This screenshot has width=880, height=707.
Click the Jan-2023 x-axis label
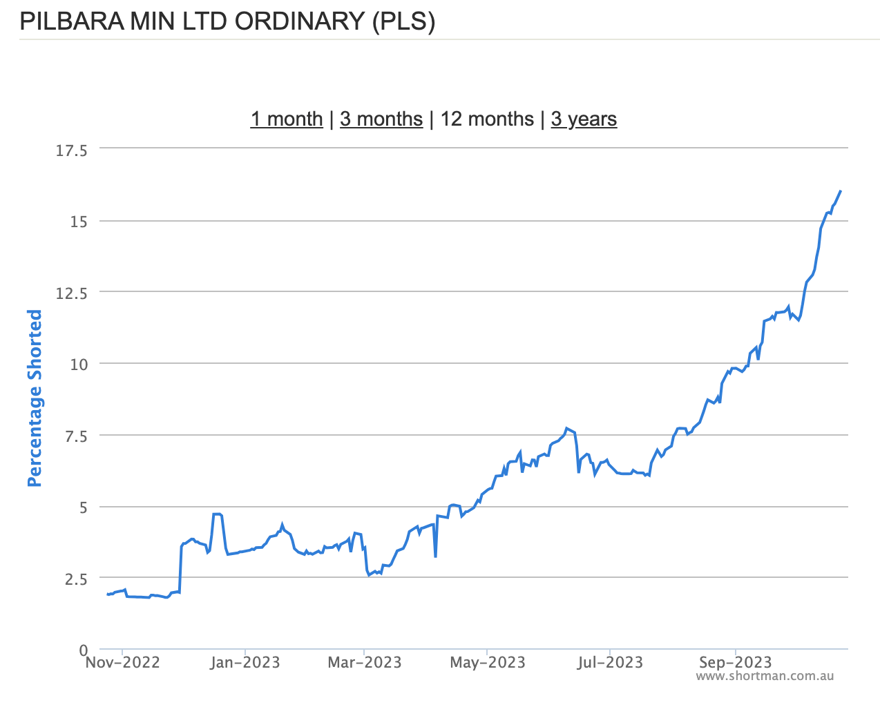(245, 663)
